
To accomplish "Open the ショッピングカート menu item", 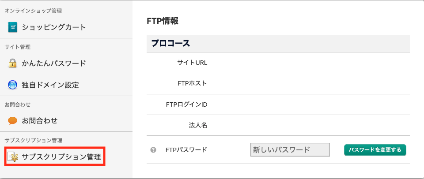I will [54, 27].
